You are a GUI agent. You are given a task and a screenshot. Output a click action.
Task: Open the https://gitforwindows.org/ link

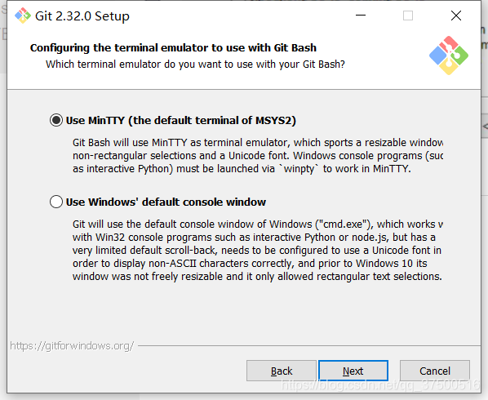coord(72,346)
